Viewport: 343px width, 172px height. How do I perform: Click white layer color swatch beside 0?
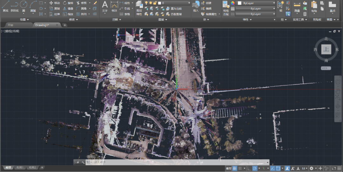(159, 3)
